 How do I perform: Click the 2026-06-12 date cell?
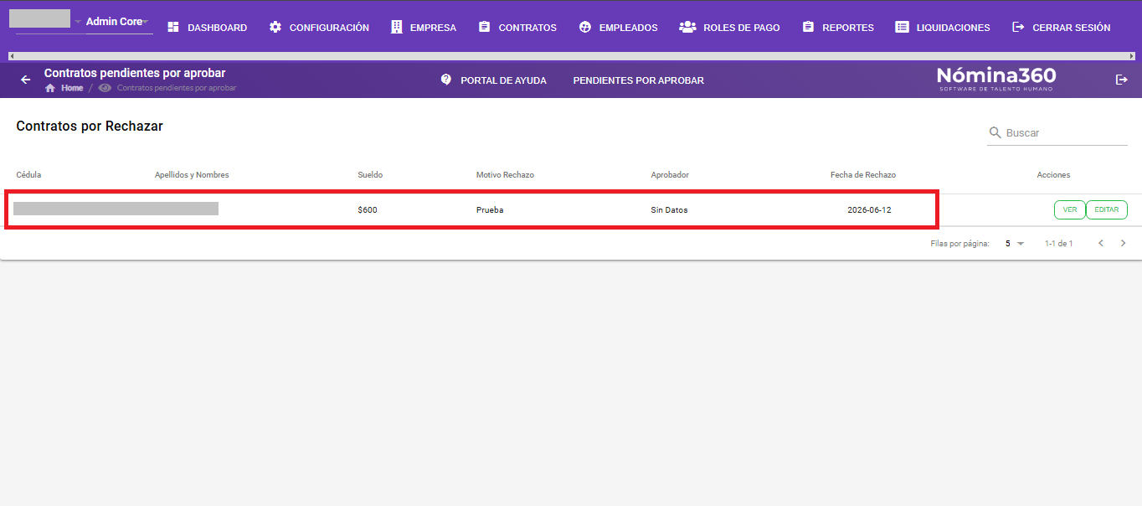869,210
